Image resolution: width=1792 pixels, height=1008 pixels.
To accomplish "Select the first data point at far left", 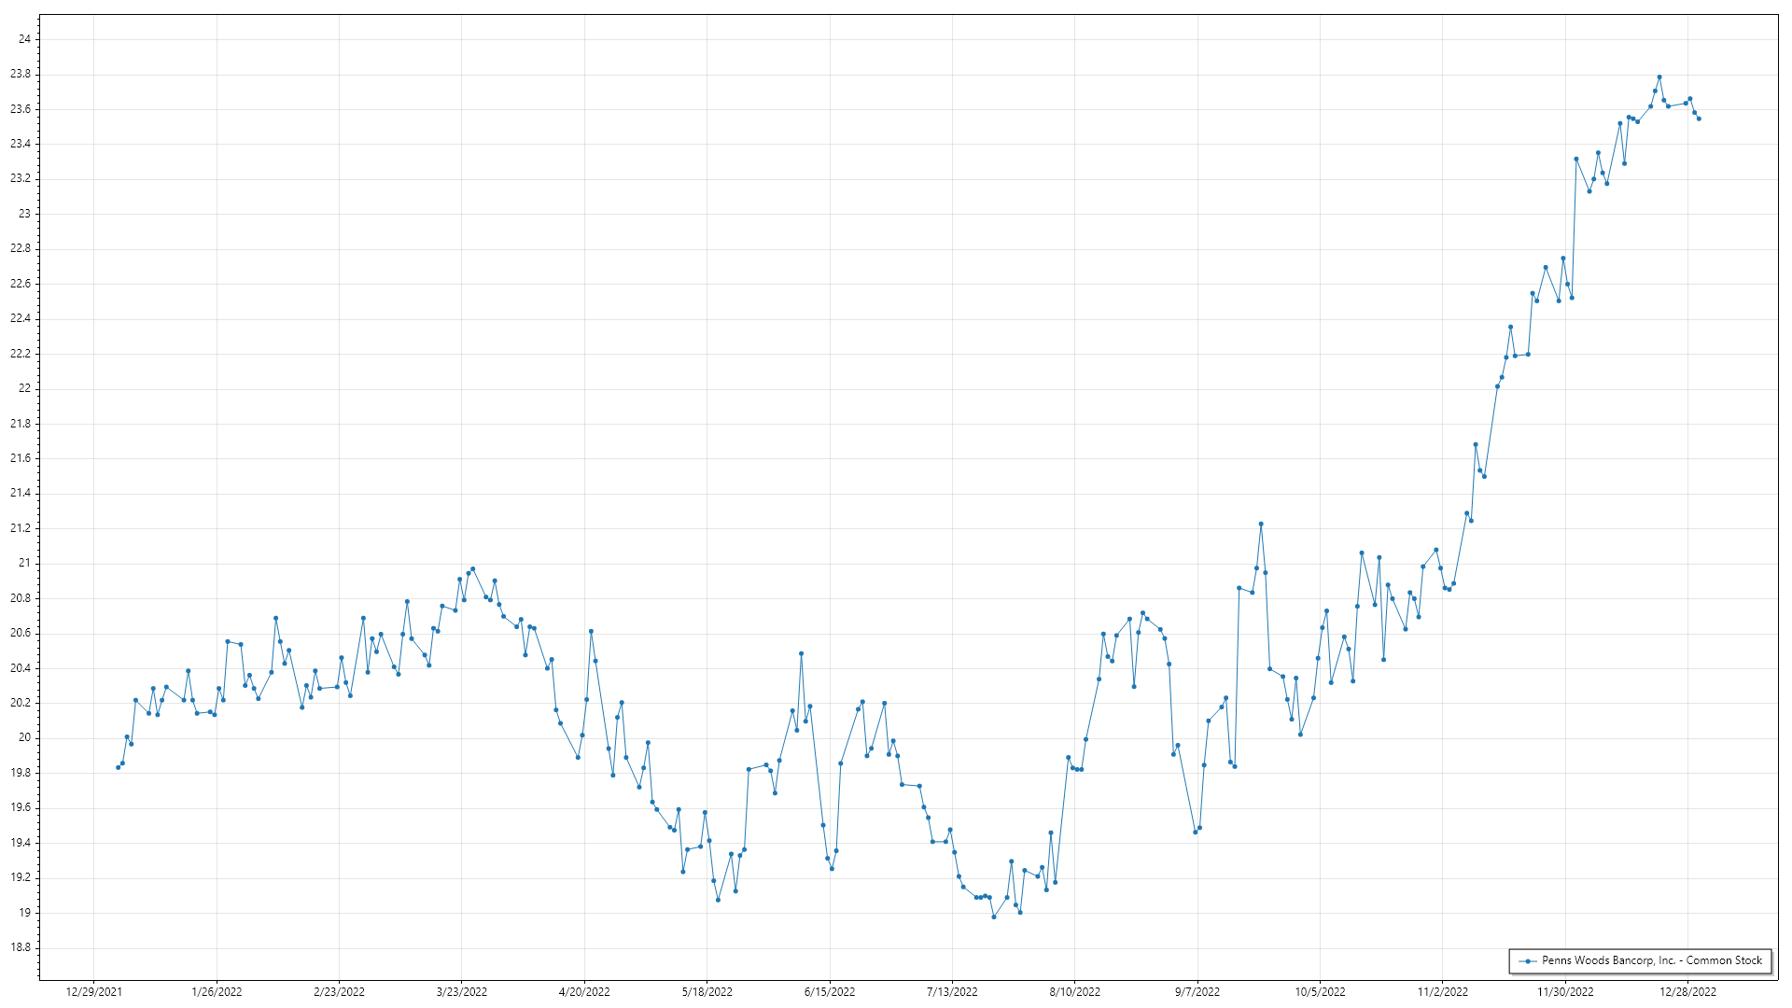I will tap(118, 767).
